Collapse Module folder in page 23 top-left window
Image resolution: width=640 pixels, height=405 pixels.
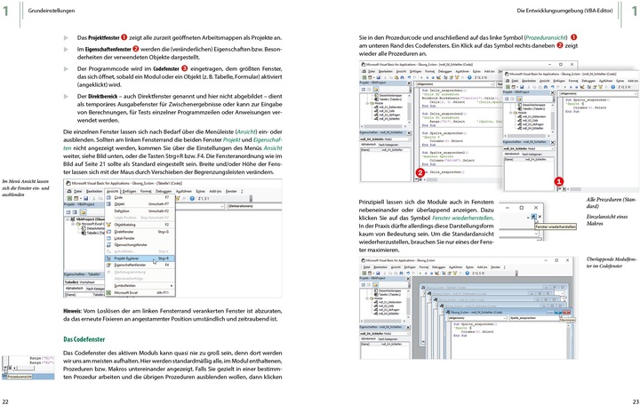(367, 103)
